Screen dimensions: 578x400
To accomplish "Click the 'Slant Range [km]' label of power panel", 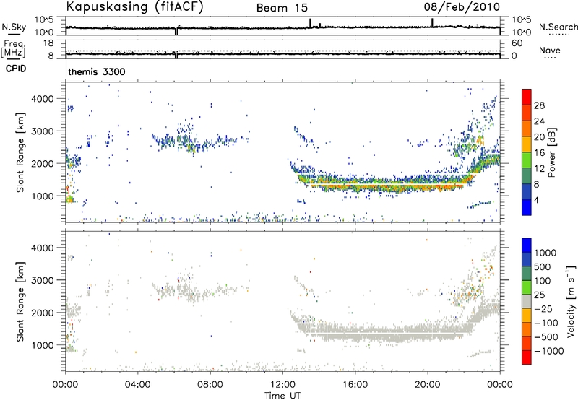I will pos(20,152).
